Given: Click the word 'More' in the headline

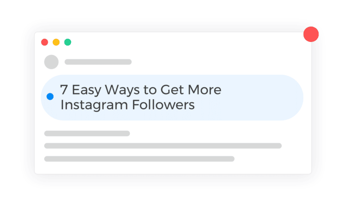Looking at the screenshot, I should [x=205, y=90].
